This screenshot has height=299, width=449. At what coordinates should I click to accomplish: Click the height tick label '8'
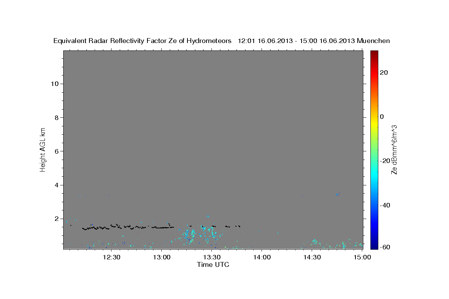click(56, 117)
